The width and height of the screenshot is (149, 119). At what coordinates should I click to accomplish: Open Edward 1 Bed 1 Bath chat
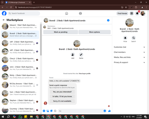point(20,26)
